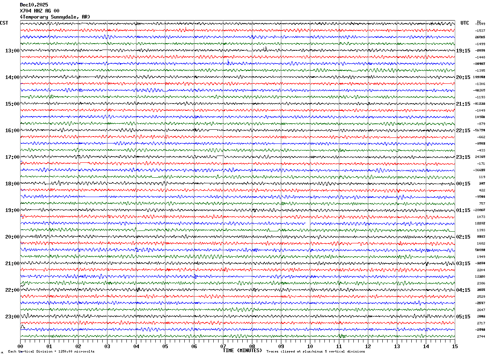This screenshot has height=357, width=487.
Task: Select the station code X704 HHZ AG 00
Action: click(39, 11)
